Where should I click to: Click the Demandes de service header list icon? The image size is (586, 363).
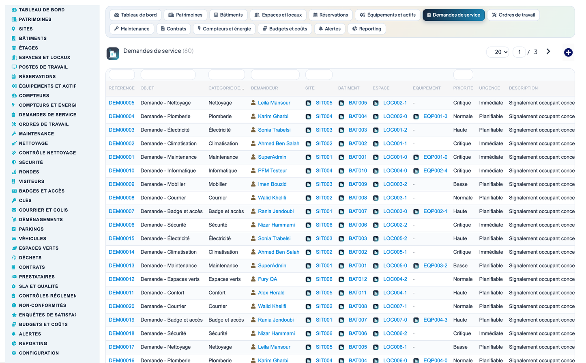coord(113,54)
